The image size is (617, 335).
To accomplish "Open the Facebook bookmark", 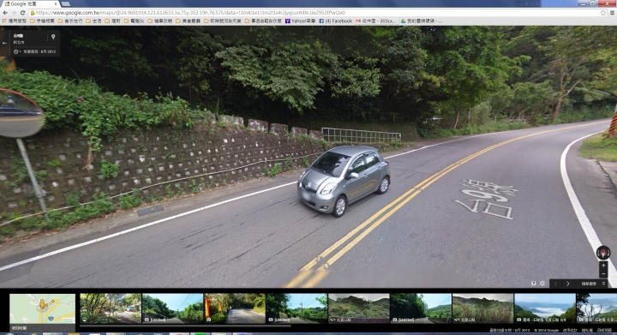I will (336, 21).
